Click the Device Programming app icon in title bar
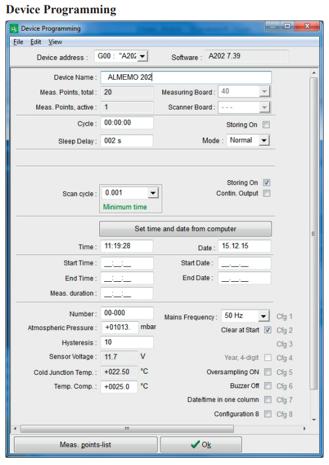 pyautogui.click(x=14, y=29)
